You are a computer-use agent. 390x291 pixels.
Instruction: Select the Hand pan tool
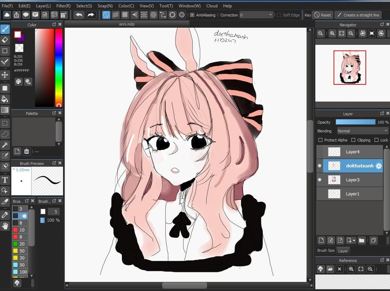click(x=5, y=226)
